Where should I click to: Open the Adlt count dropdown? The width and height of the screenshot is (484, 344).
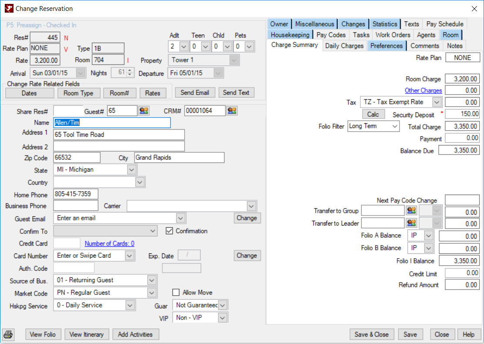[x=184, y=47]
